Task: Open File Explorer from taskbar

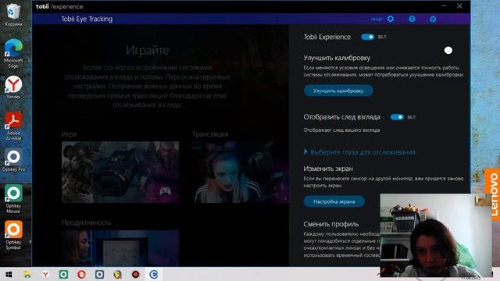Action: pos(27,274)
